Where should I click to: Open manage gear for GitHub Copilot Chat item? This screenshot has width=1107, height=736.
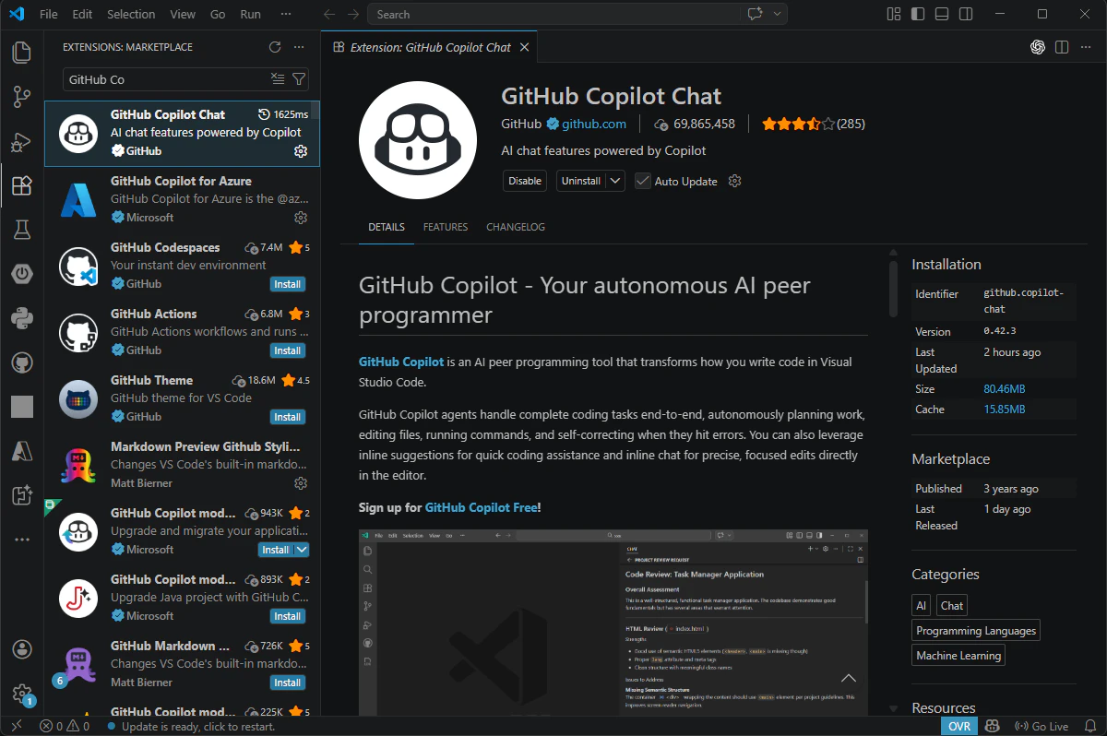tap(300, 151)
